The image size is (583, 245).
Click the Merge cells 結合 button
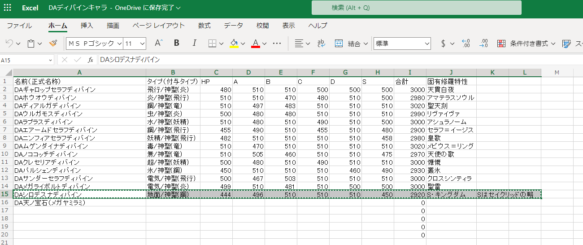[x=348, y=44]
